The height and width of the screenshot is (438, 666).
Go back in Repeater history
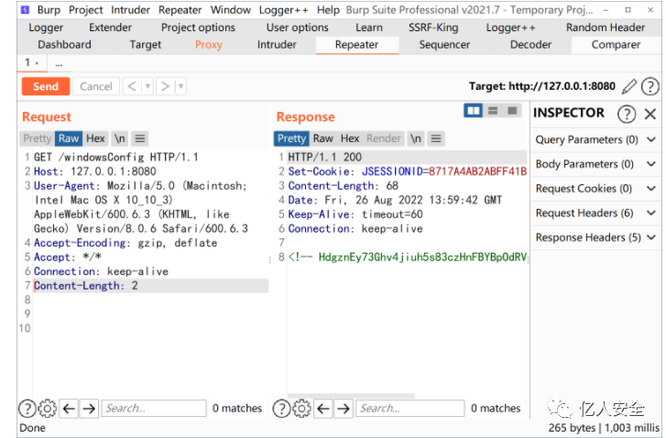pyautogui.click(x=132, y=86)
